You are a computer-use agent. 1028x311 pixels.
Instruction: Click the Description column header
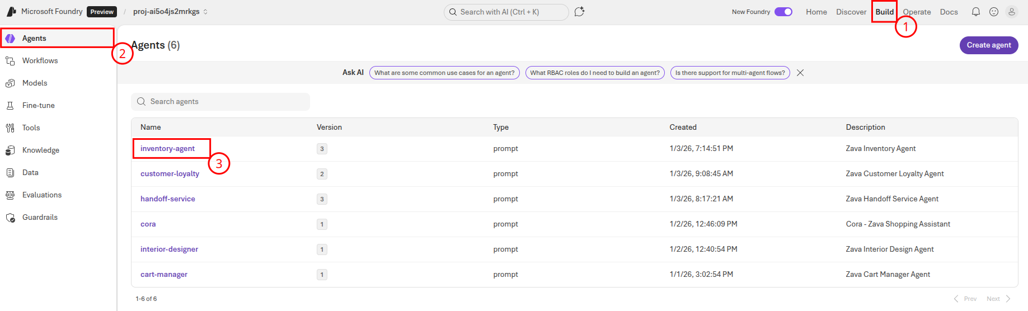[x=865, y=128]
